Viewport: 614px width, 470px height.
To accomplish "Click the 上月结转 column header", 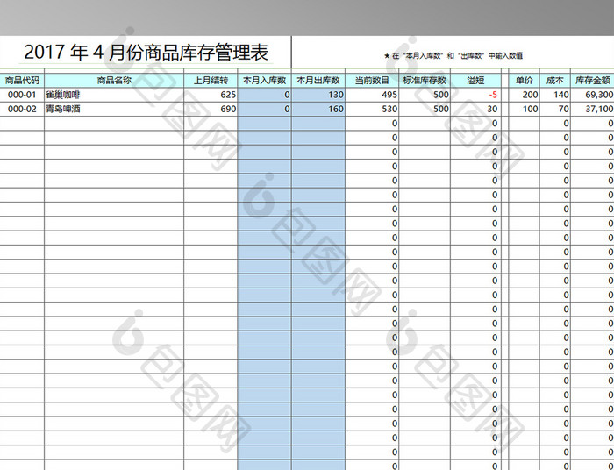I will (211, 80).
